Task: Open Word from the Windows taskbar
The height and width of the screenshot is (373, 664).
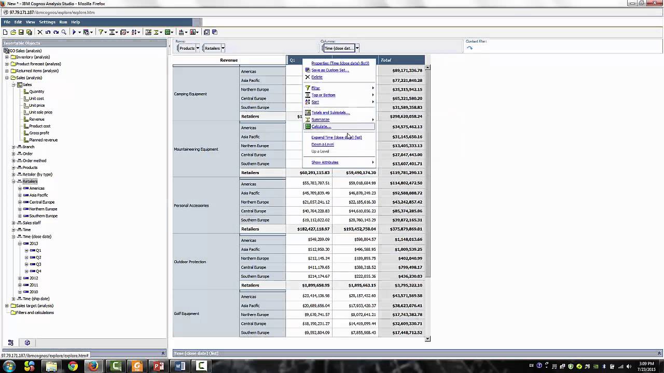Action: 180,366
